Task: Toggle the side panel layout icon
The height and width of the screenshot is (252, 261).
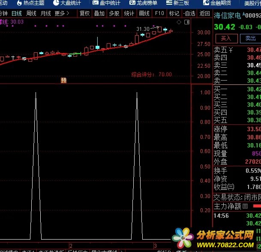Action: click(187, 22)
